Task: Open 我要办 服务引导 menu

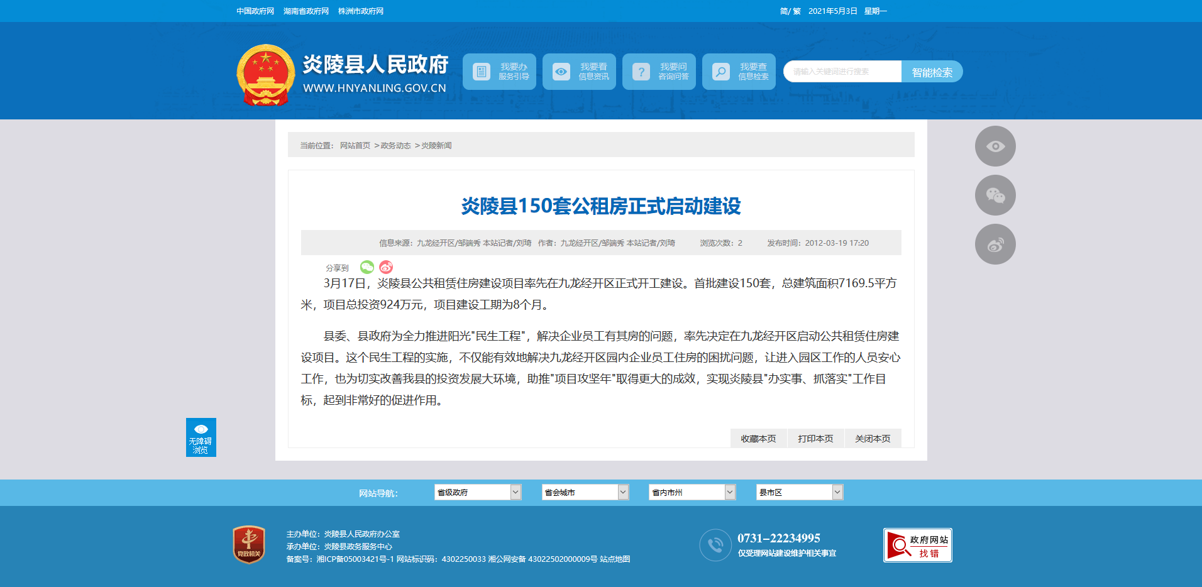Action: click(499, 72)
